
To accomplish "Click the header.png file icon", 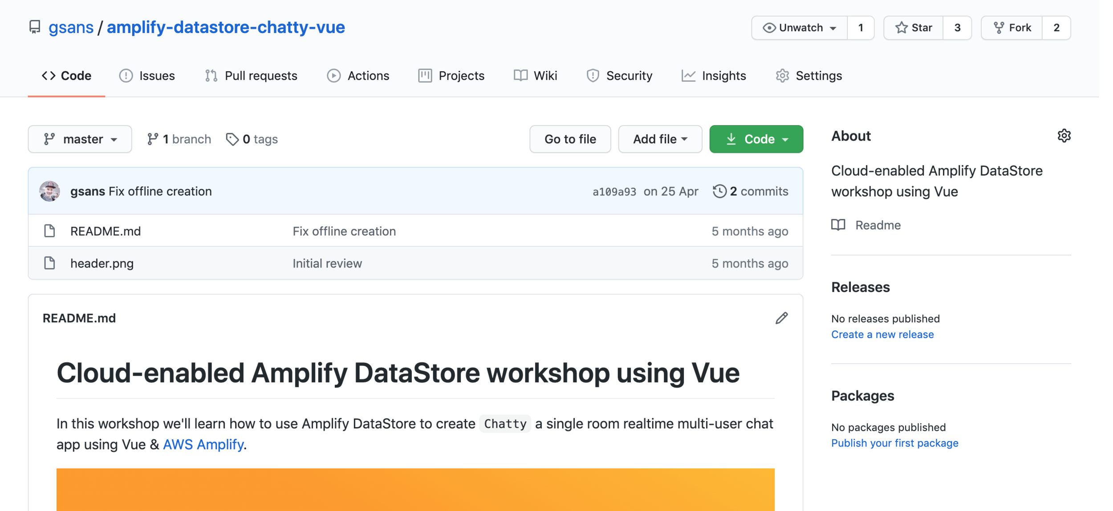I will point(49,263).
